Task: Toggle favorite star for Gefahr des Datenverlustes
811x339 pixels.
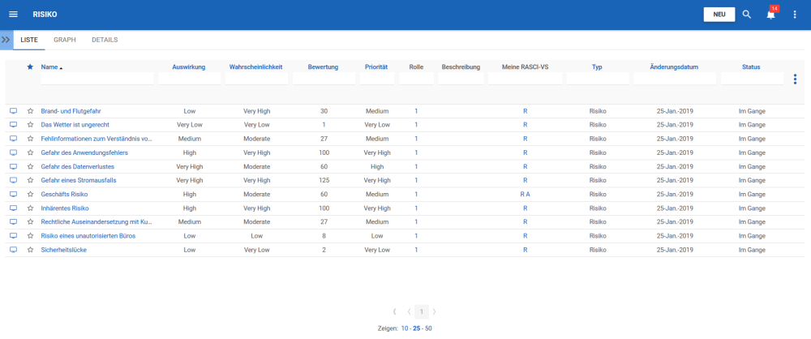Action: tap(30, 166)
